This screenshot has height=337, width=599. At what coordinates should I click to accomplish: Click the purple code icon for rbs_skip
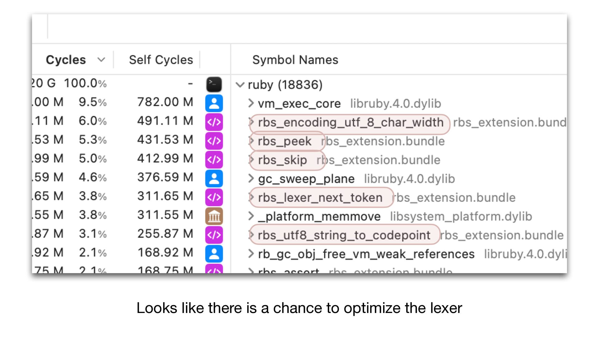(x=214, y=159)
